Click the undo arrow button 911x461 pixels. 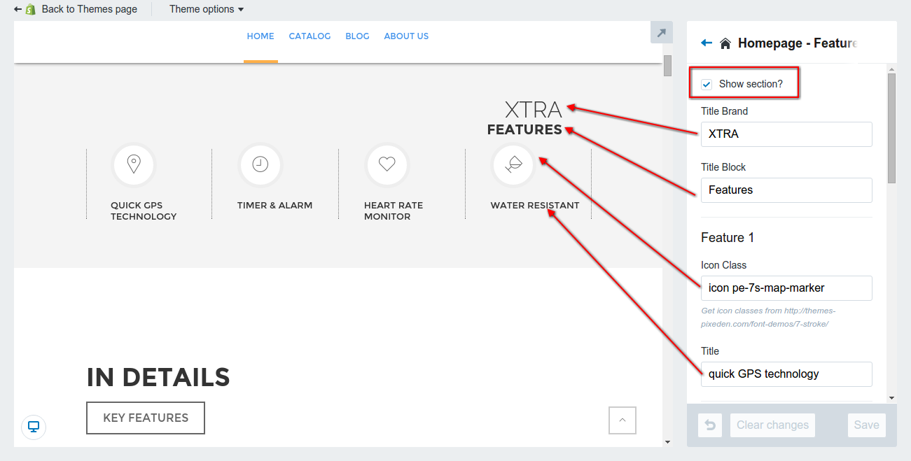click(710, 425)
